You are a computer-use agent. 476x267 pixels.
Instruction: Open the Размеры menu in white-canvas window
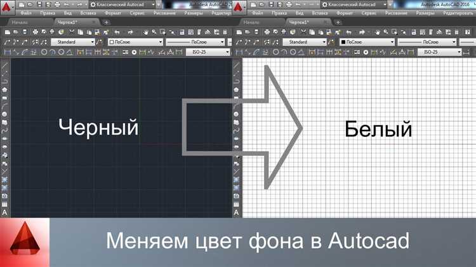pos(425,13)
